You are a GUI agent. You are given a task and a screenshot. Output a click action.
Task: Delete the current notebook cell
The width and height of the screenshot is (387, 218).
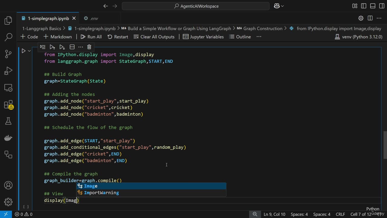tap(89, 47)
